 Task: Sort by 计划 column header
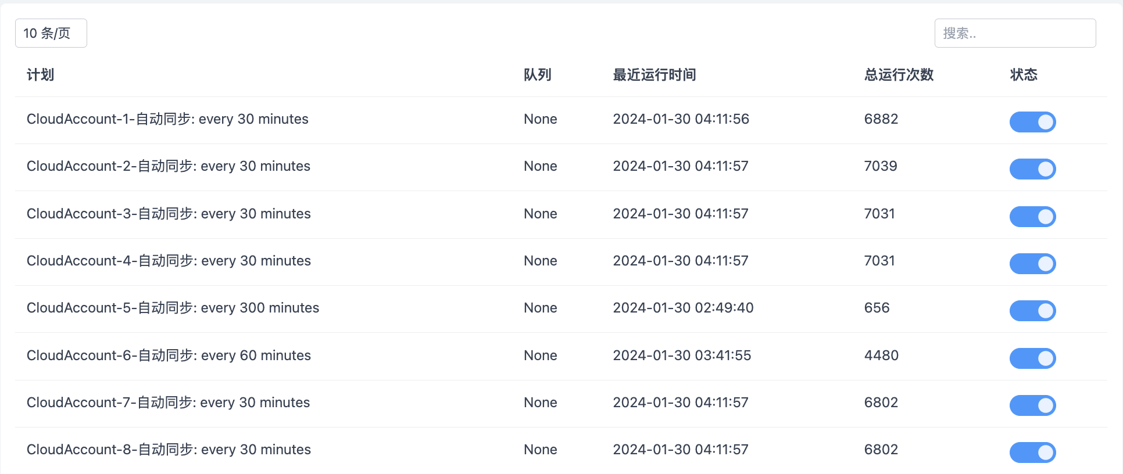(x=40, y=75)
